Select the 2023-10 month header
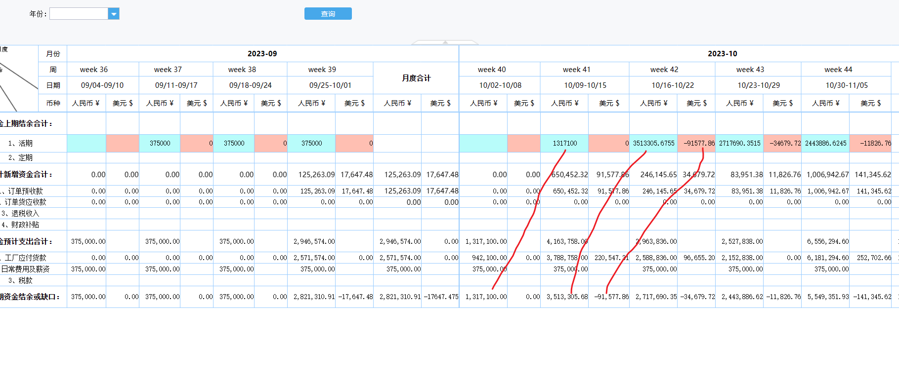 click(x=722, y=53)
